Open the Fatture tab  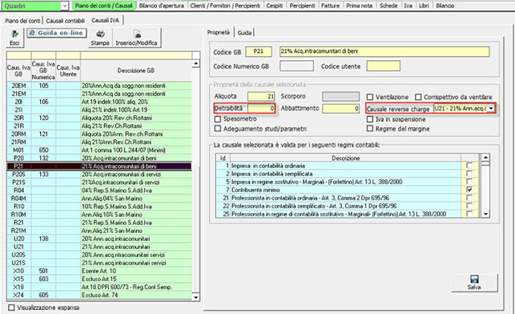click(331, 6)
